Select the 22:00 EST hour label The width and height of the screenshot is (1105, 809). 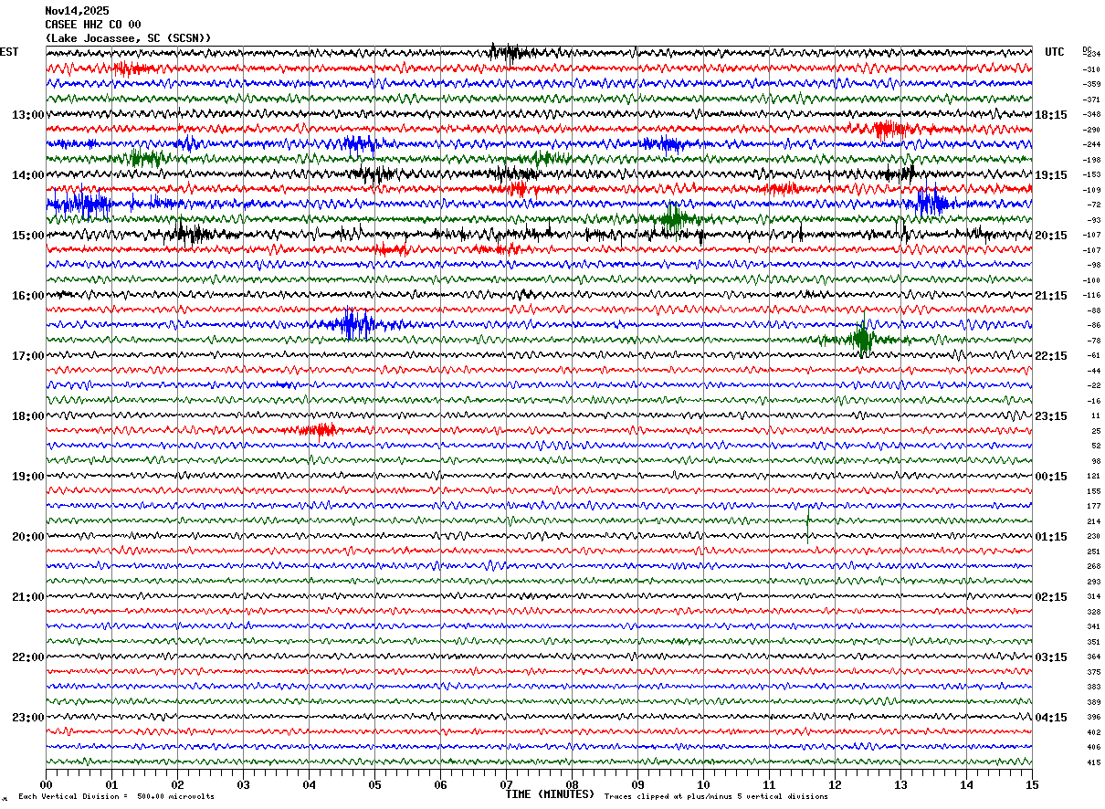click(28, 657)
